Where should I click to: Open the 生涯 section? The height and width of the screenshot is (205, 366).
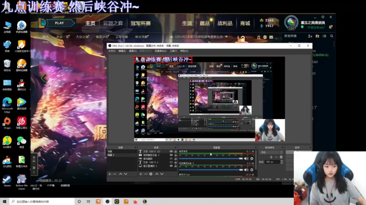tap(187, 23)
